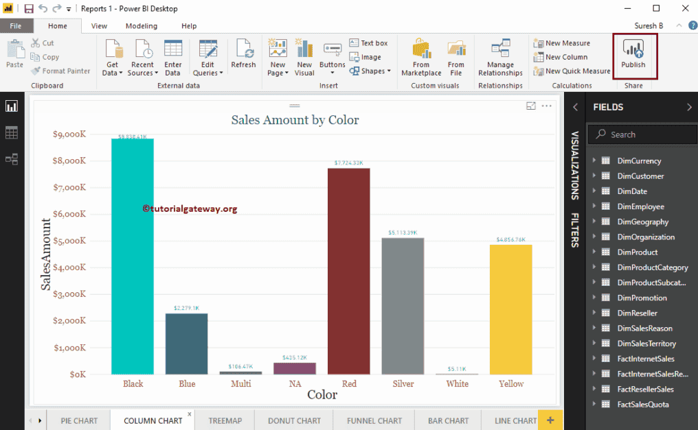Open the TREEMAP page tab
This screenshot has height=430, width=698.
pyautogui.click(x=225, y=420)
